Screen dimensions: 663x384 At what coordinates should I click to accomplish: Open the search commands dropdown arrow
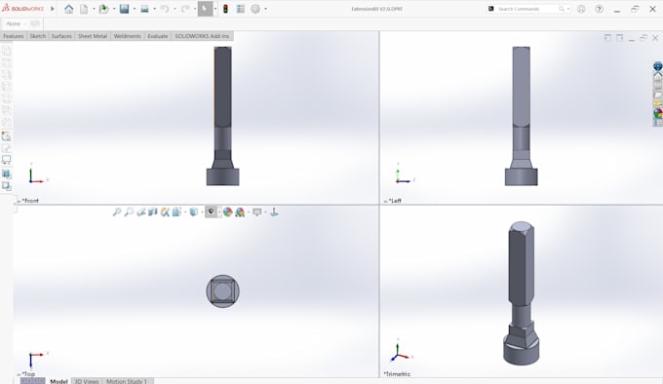pos(567,9)
